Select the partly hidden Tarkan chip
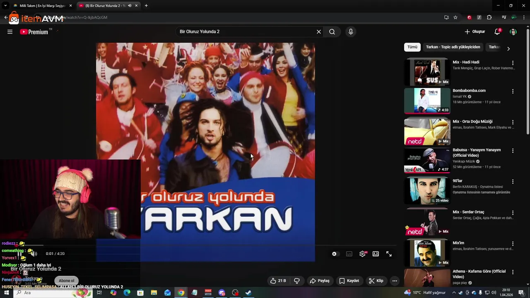The height and width of the screenshot is (298, 530). point(494,47)
